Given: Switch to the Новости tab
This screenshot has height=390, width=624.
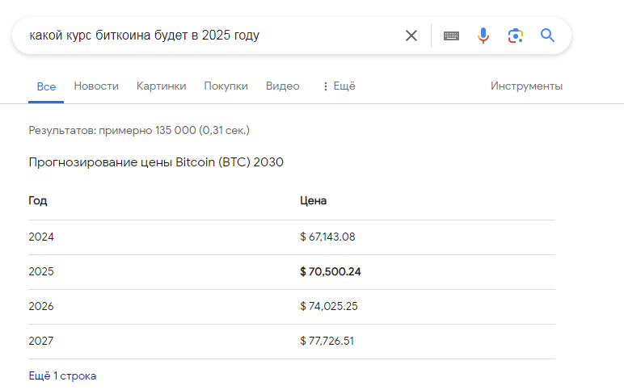Looking at the screenshot, I should point(96,86).
